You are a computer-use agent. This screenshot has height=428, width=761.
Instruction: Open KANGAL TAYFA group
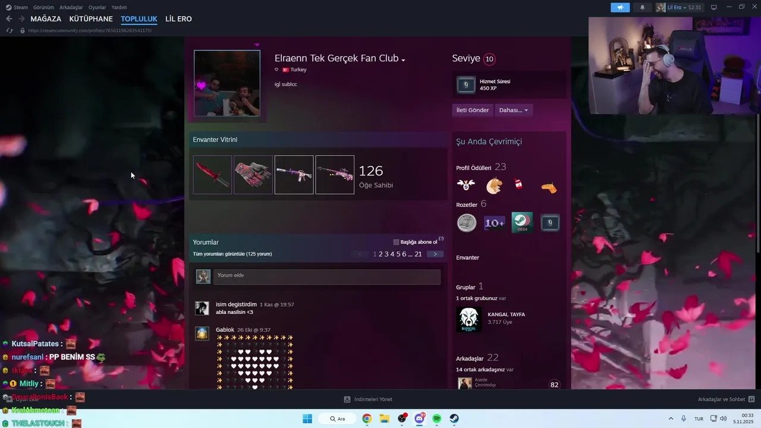pos(506,314)
